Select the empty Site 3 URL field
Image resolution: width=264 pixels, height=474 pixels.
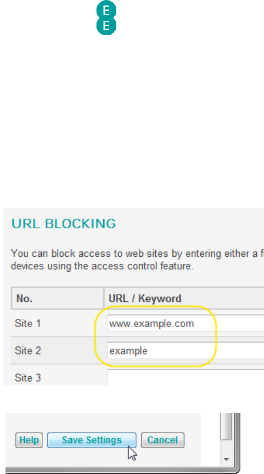pyautogui.click(x=186, y=377)
